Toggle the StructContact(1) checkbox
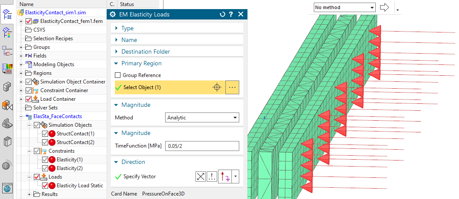The height and width of the screenshot is (199, 459). pyautogui.click(x=45, y=134)
